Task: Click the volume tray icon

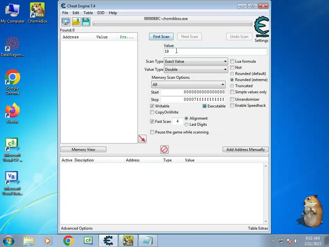Action: click(x=297, y=241)
